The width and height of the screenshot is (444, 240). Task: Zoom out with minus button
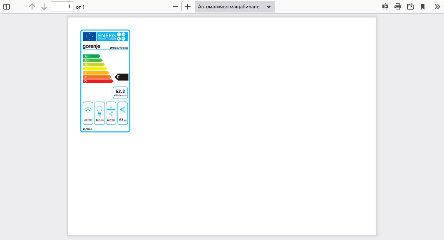(x=176, y=7)
